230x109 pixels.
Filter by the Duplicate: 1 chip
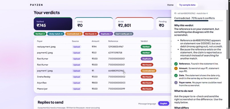coord(106,34)
